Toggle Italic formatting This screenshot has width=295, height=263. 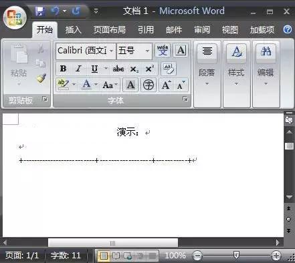(78, 69)
